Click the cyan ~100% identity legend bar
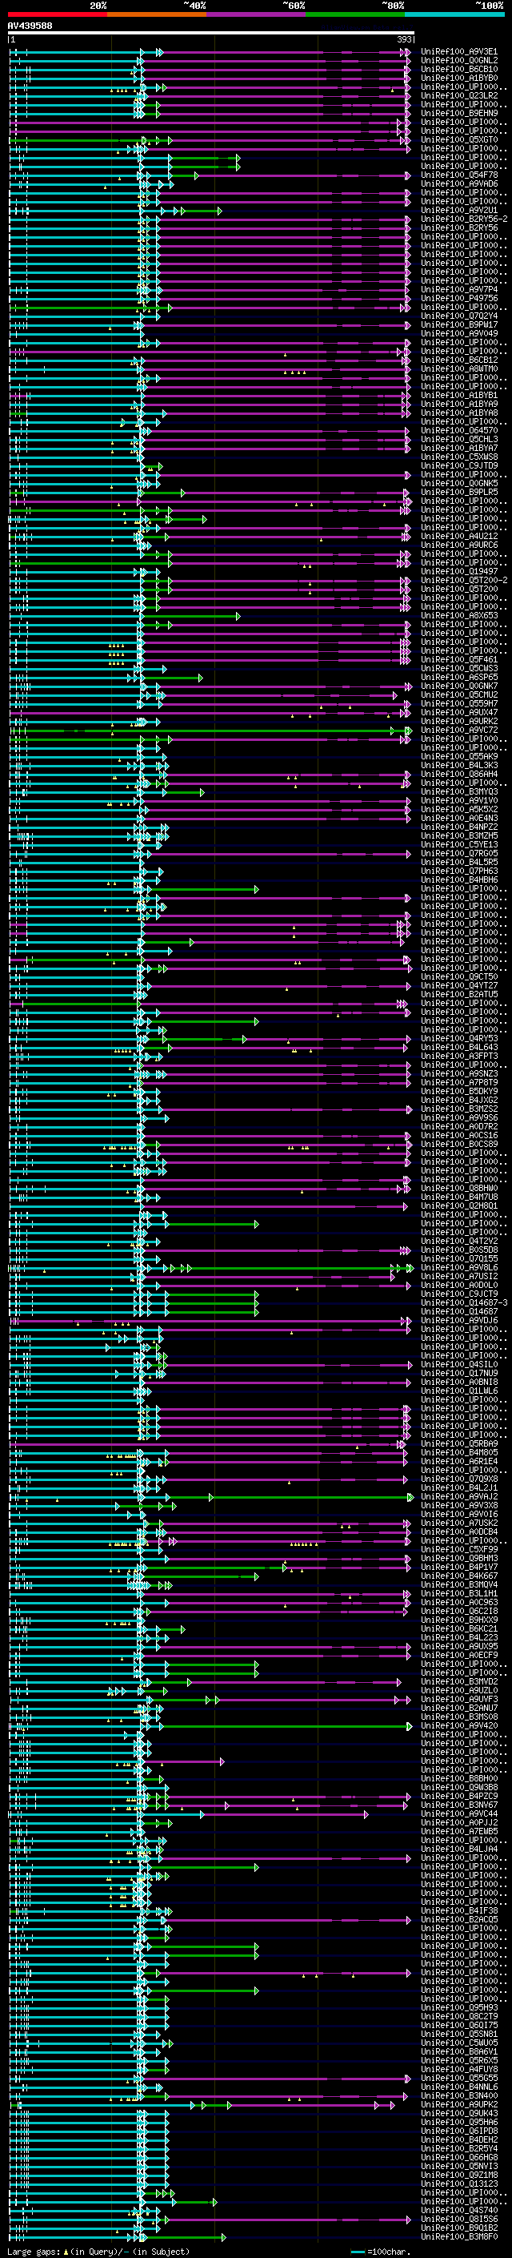 click(x=454, y=14)
